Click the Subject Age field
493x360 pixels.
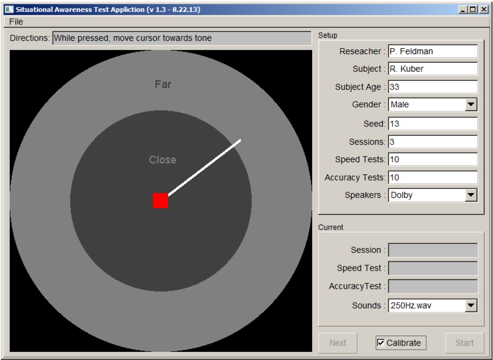(433, 87)
